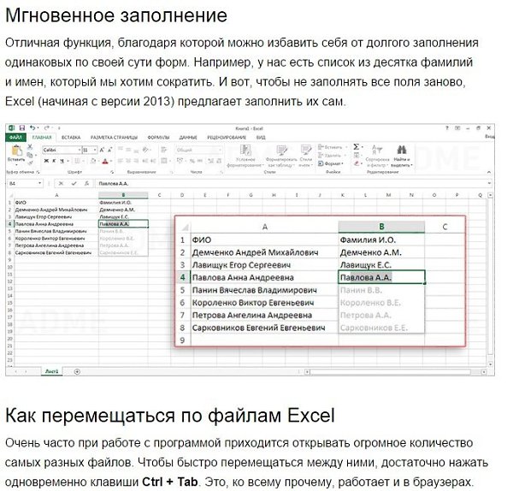Click the Undo arrow icon
The image size is (513, 491).
click(32, 127)
